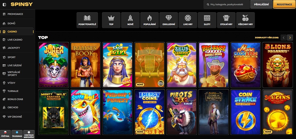The height and width of the screenshot is (139, 296).
Task: Click the search magnifier icon
Action: pos(208,4)
